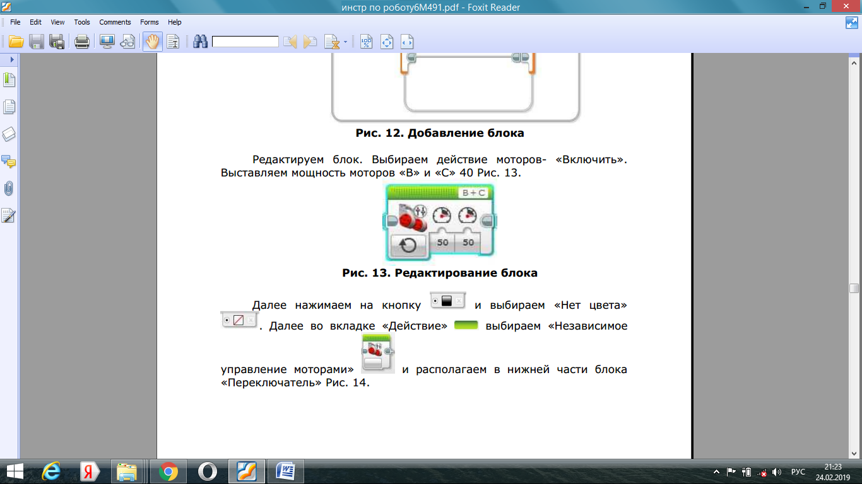Screen dimensions: 862x484
Task: Set zoom to actual size 100%
Action: coord(366,42)
